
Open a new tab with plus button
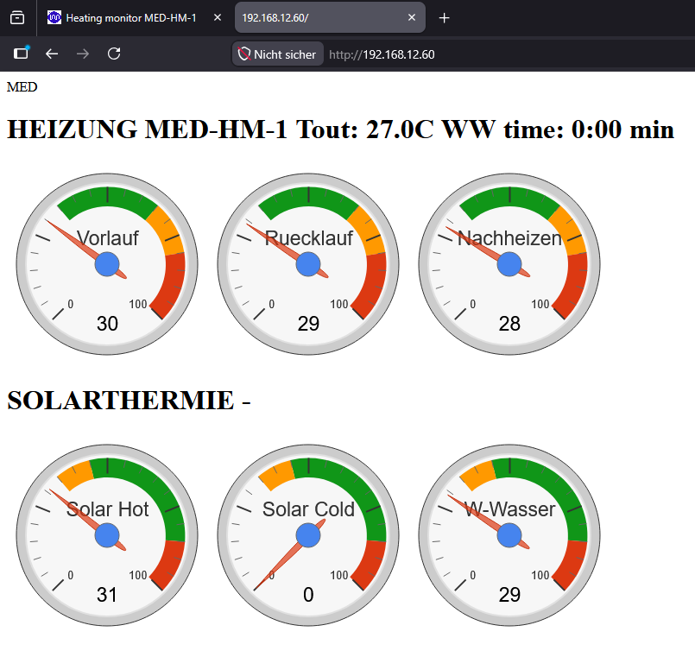[444, 18]
